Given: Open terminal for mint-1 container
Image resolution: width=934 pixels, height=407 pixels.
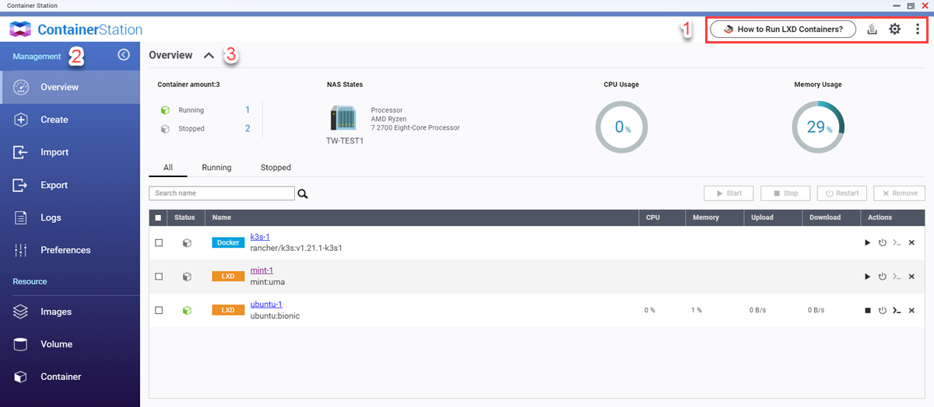Looking at the screenshot, I should pos(897,277).
